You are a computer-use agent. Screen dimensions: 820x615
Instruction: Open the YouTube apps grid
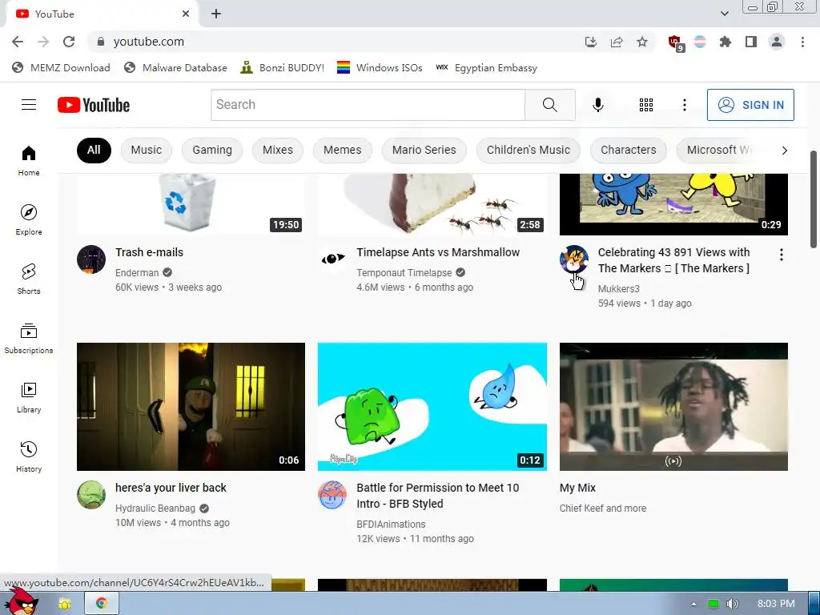[646, 105]
